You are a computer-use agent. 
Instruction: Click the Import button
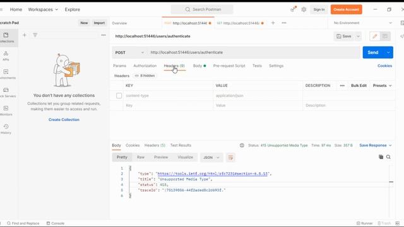pyautogui.click(x=99, y=23)
